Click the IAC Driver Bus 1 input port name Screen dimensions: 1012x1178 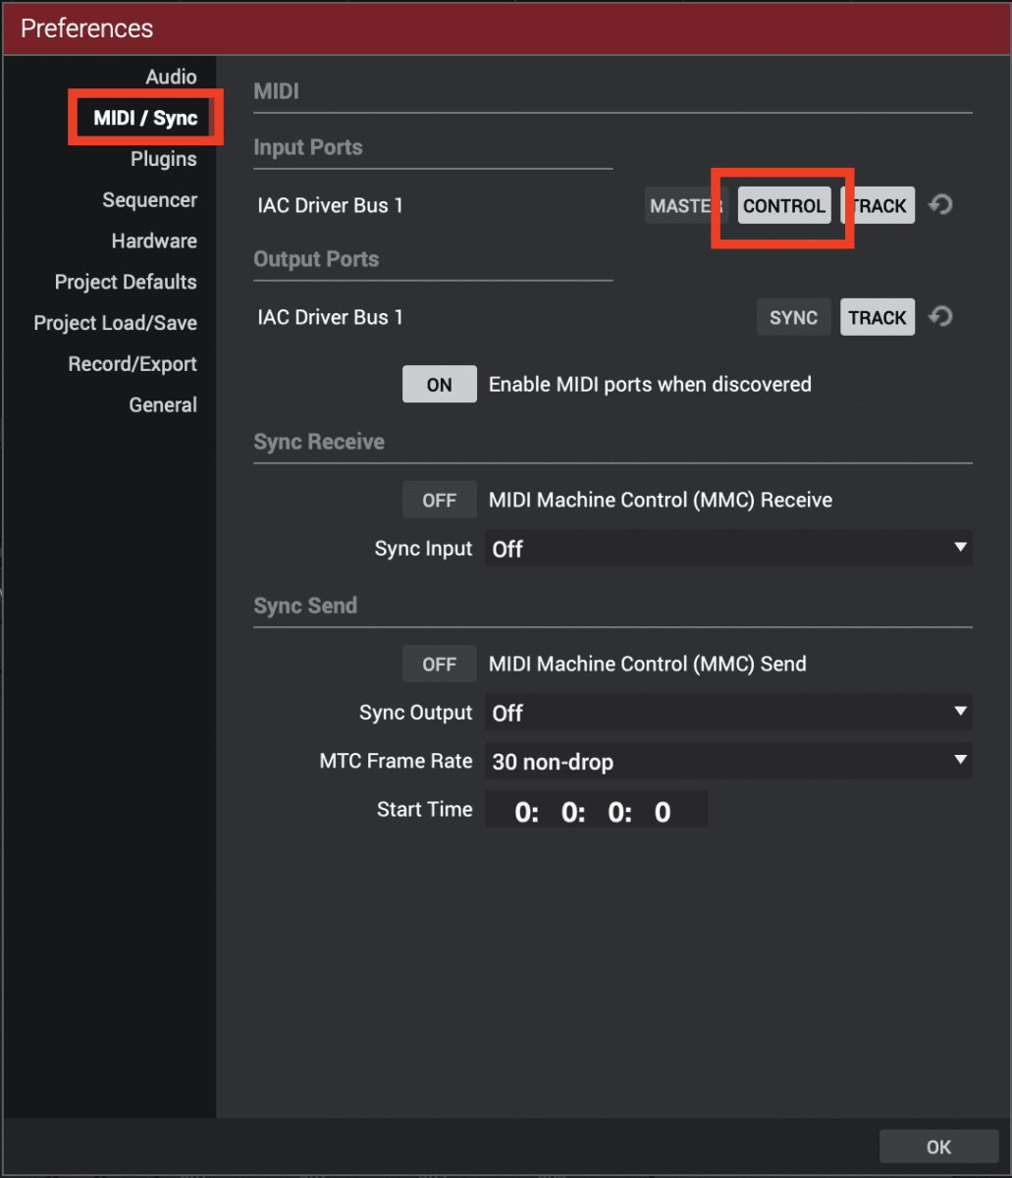coord(330,206)
